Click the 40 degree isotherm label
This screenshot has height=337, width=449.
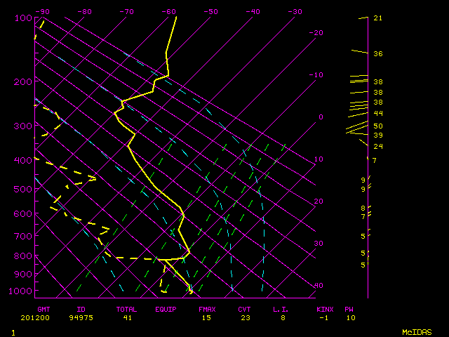[319, 286]
